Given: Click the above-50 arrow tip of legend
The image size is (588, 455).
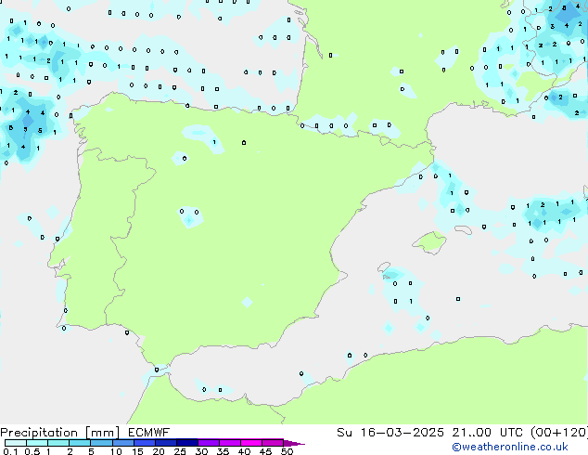Looking at the screenshot, I should pos(294,443).
